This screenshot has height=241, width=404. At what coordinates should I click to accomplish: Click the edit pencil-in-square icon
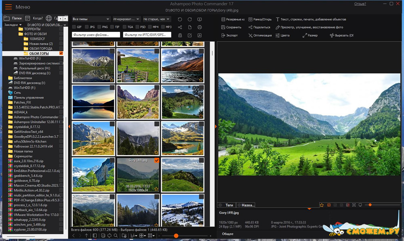[x=189, y=35]
